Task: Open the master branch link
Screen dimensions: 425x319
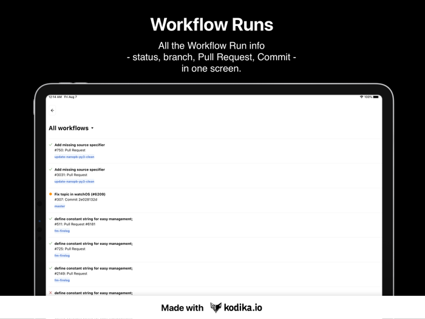Action: pos(59,206)
